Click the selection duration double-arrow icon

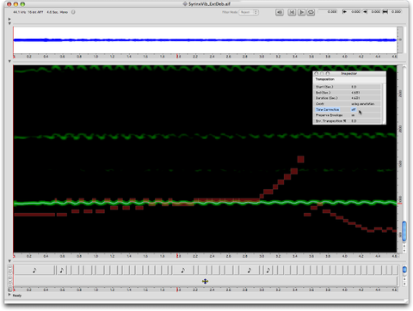tap(385, 12)
